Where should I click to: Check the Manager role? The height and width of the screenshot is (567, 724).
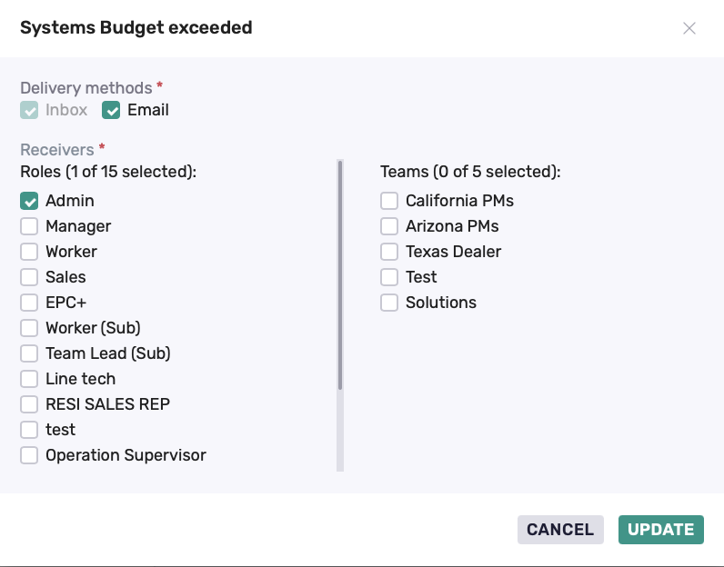click(x=29, y=226)
